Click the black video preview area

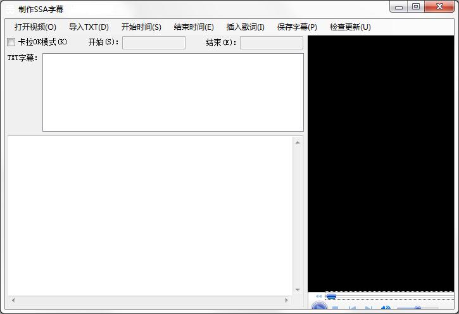pos(381,163)
